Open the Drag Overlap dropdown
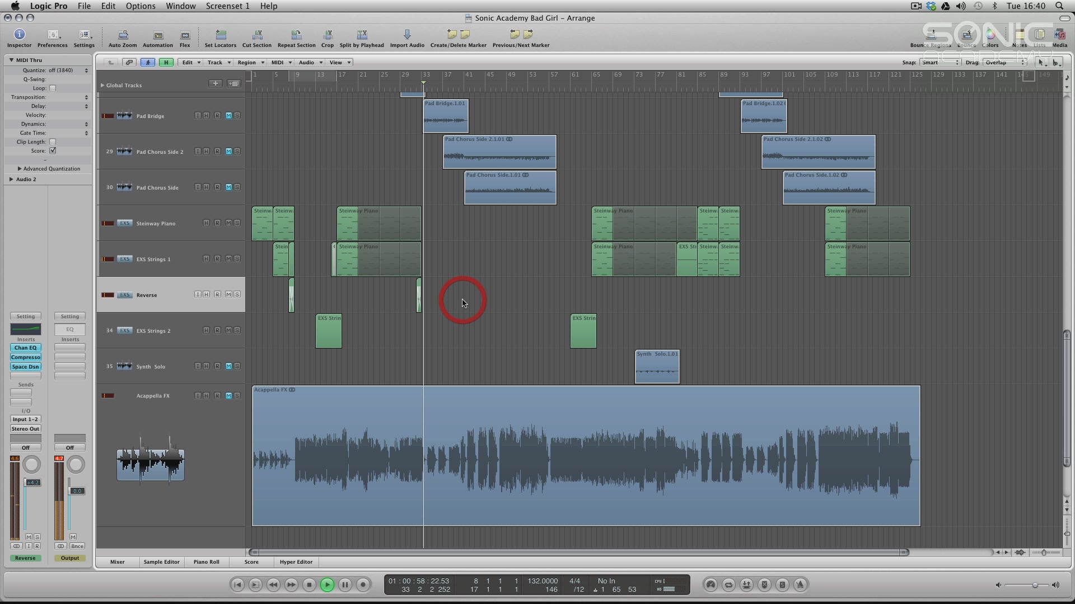Viewport: 1075px width, 604px height. click(x=1006, y=62)
